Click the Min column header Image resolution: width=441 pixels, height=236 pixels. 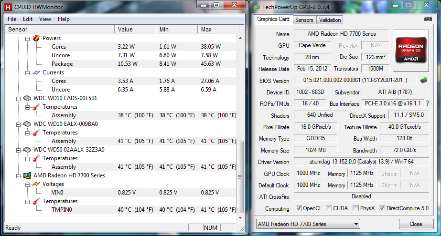pyautogui.click(x=177, y=29)
